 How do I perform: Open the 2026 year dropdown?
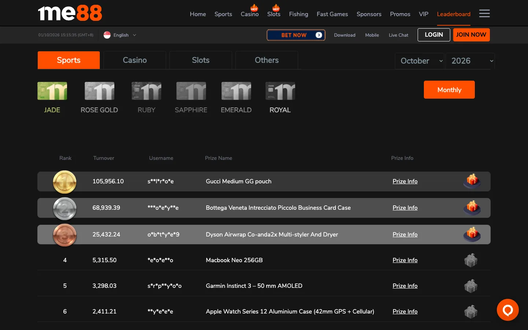[x=470, y=61]
